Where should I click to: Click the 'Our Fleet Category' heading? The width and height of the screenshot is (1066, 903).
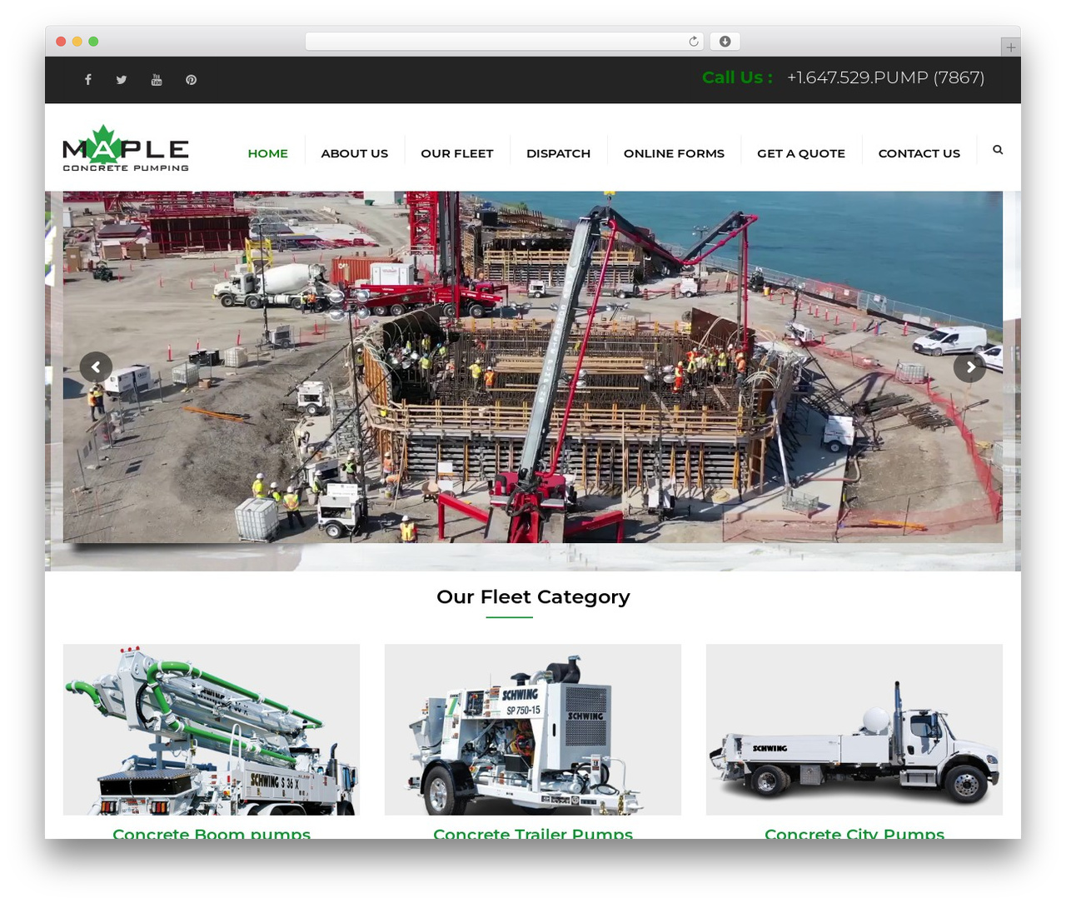[x=533, y=597]
